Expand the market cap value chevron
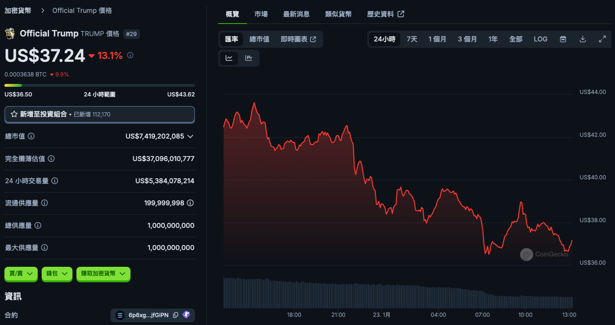This screenshot has height=325, width=615. [x=190, y=136]
